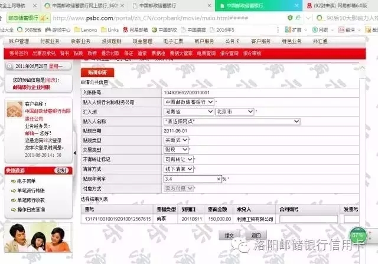
Task: Open the 网易邮箱 bookmark
Action: pyautogui.click(x=135, y=30)
